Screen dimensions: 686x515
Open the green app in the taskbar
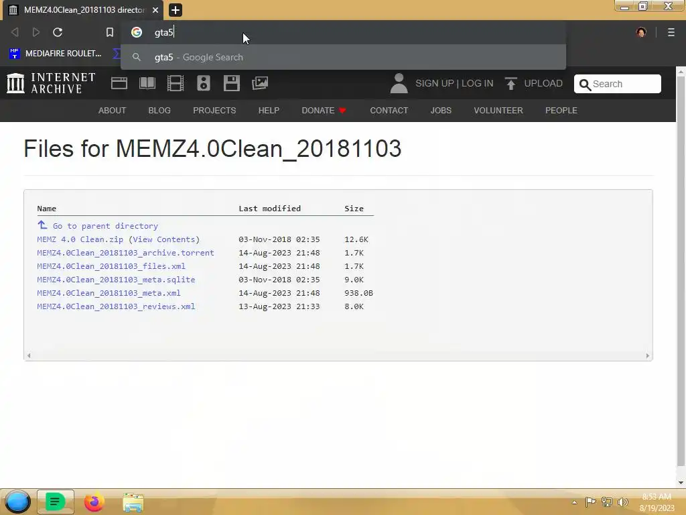click(55, 502)
